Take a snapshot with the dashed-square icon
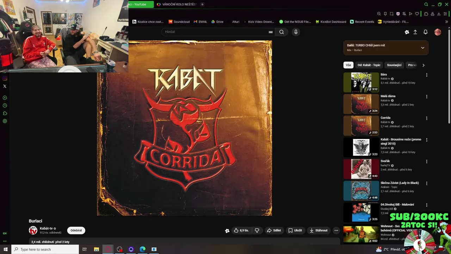Screen dimensions: 451x254 [x=391, y=14]
